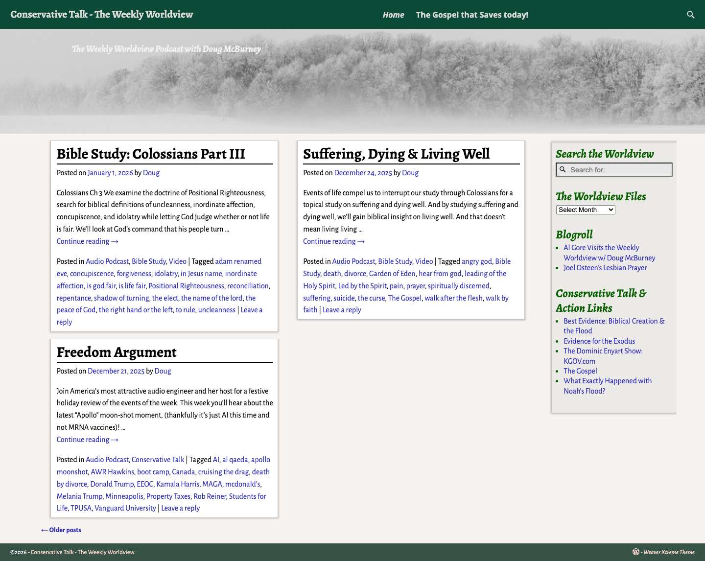Click the Led by the Spirit tag

tap(362, 286)
